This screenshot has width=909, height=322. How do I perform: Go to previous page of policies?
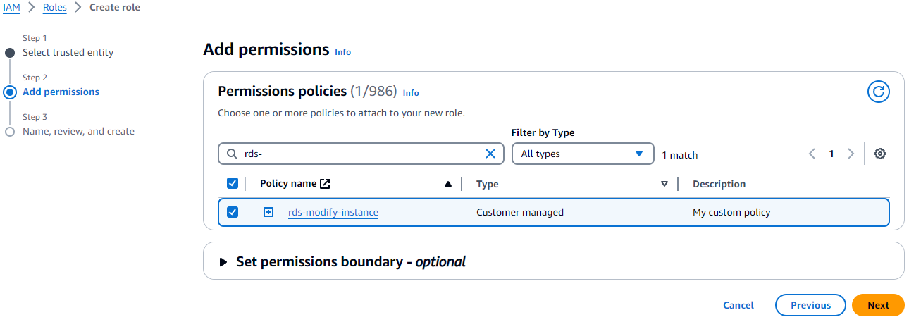pyautogui.click(x=812, y=154)
